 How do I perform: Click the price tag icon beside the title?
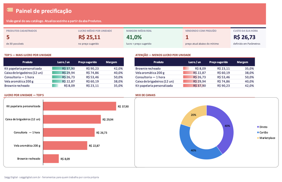[x=10, y=10]
